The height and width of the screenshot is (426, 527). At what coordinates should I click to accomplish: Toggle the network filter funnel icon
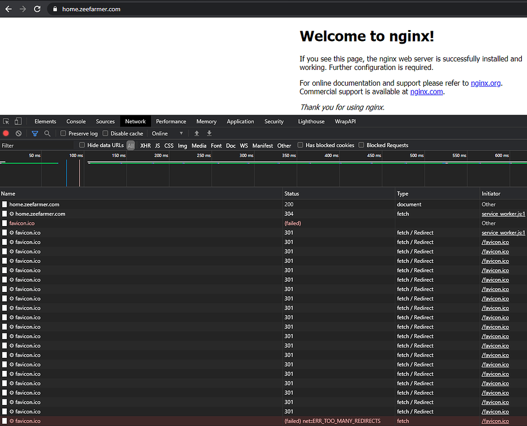(x=35, y=133)
